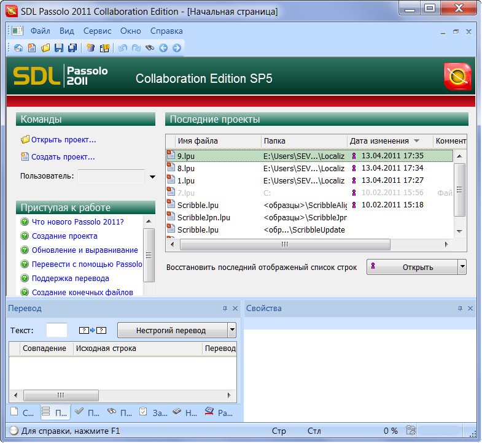Click the green help icon for Создание проекта

(x=25, y=236)
